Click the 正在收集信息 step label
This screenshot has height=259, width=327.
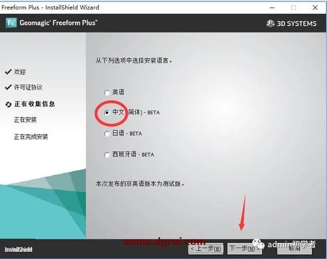(x=34, y=104)
